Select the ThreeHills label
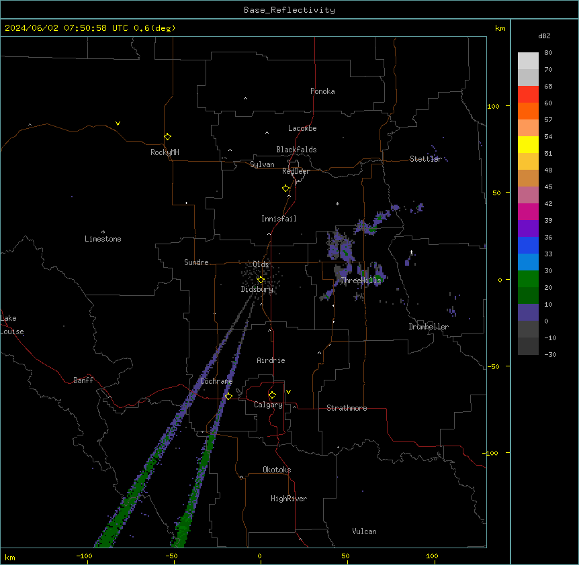The width and height of the screenshot is (579, 565). [361, 280]
